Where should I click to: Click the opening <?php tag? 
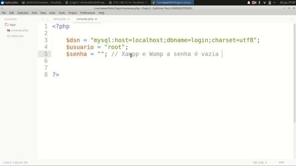(x=61, y=26)
